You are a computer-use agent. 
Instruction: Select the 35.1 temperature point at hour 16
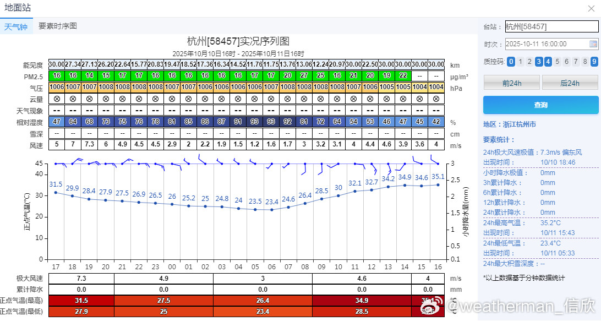pos(438,185)
